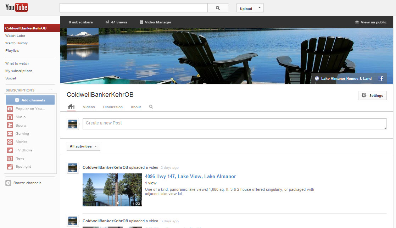The image size is (396, 228).
Task: Open the 47 views analytics link
Action: (x=116, y=22)
